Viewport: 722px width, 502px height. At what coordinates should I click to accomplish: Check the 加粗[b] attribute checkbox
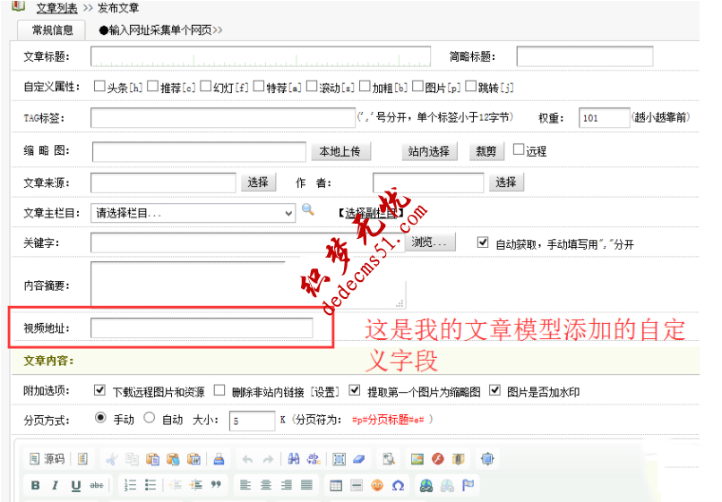point(365,86)
